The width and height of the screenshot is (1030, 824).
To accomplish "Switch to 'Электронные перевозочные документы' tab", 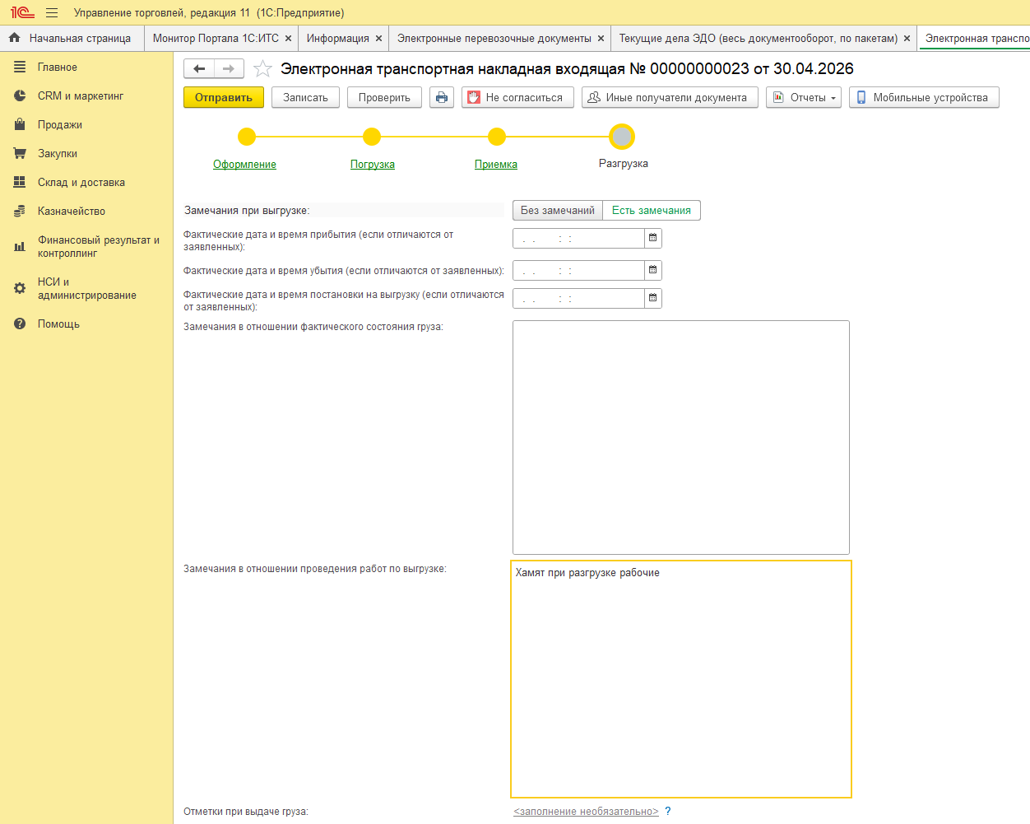I will point(494,39).
